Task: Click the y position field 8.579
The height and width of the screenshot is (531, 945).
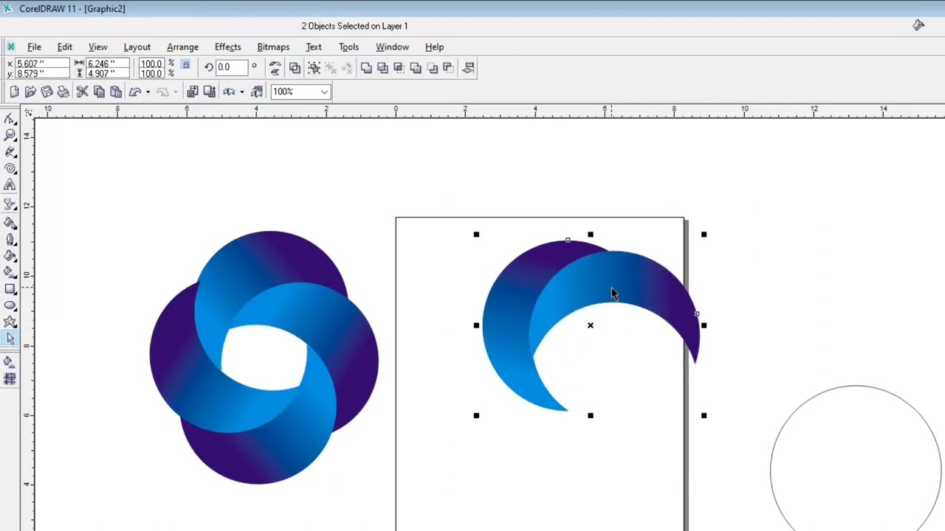Action: (x=42, y=73)
